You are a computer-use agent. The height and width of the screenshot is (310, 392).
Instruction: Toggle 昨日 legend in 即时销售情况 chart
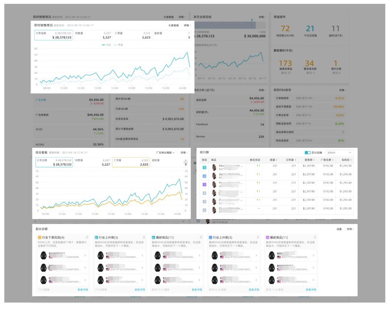(x=118, y=45)
